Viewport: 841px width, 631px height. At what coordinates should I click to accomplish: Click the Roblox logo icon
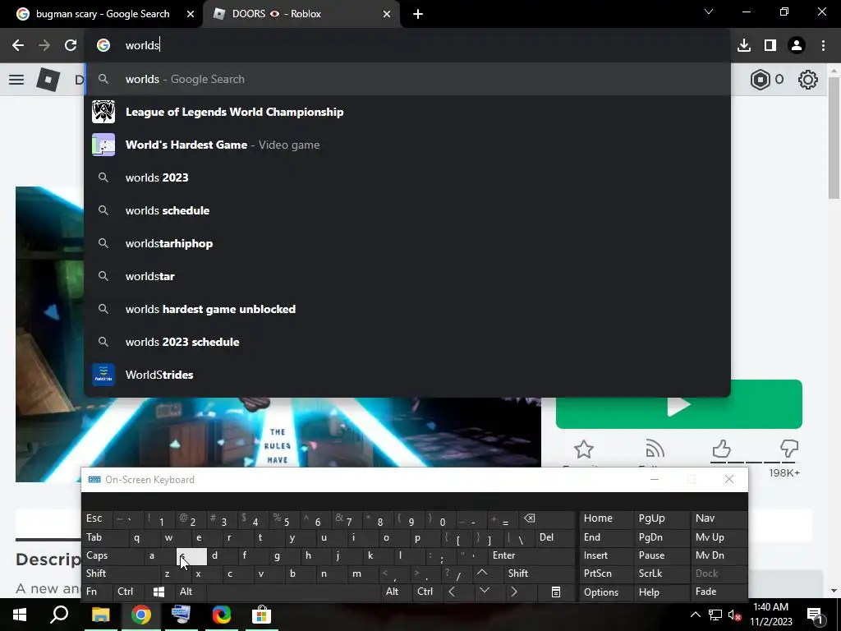coord(48,80)
